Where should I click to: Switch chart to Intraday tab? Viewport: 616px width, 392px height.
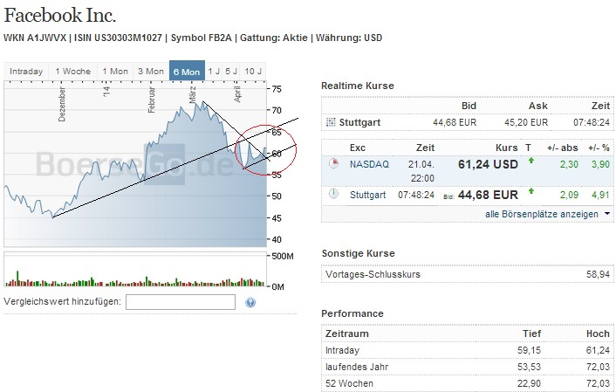pos(26,72)
